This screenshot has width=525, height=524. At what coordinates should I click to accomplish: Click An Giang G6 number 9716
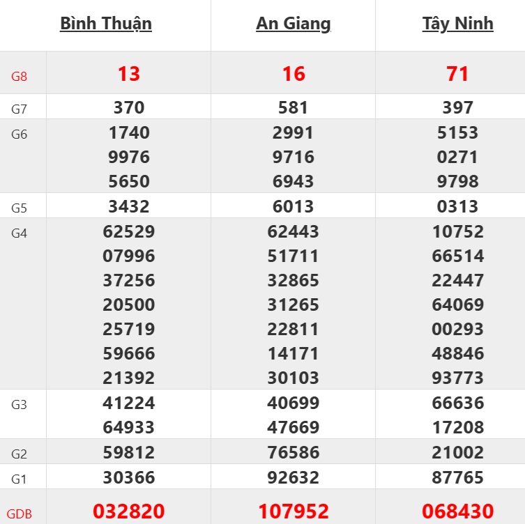pyautogui.click(x=294, y=157)
